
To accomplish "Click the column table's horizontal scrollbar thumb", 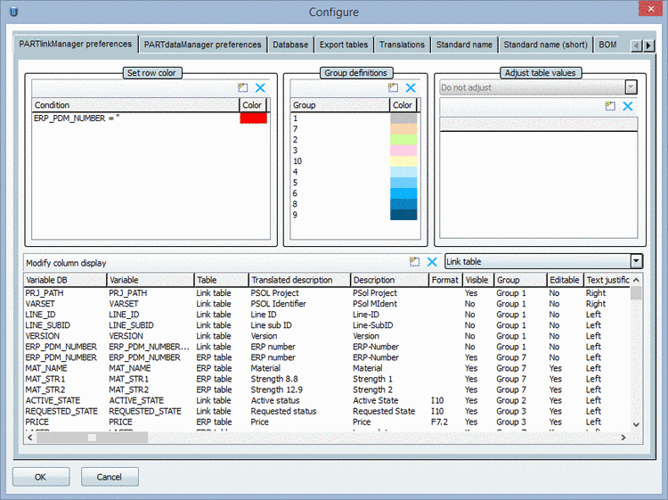I will (x=92, y=438).
